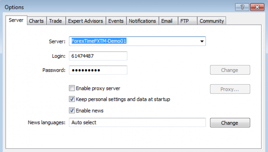Click the Options window title
The height and width of the screenshot is (152, 268).
14,7
